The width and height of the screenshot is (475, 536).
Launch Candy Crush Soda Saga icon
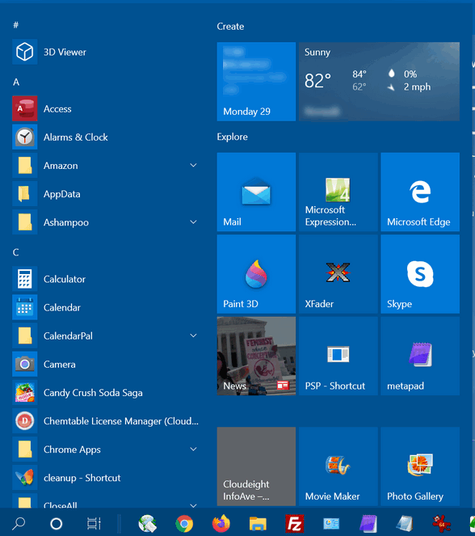pyautogui.click(x=24, y=392)
